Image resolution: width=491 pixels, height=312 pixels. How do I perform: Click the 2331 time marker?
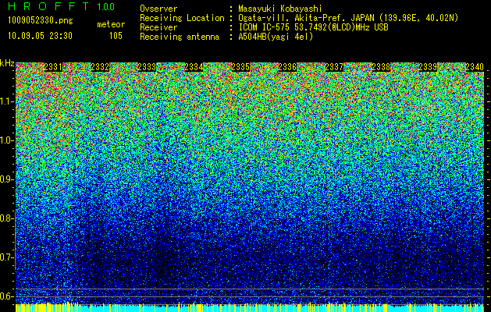(53, 66)
